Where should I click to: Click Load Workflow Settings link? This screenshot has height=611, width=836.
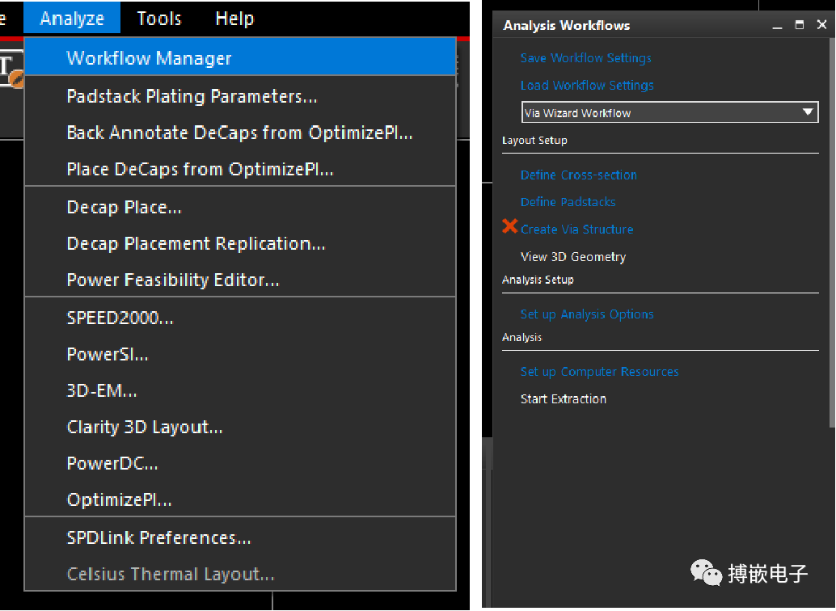coord(587,86)
